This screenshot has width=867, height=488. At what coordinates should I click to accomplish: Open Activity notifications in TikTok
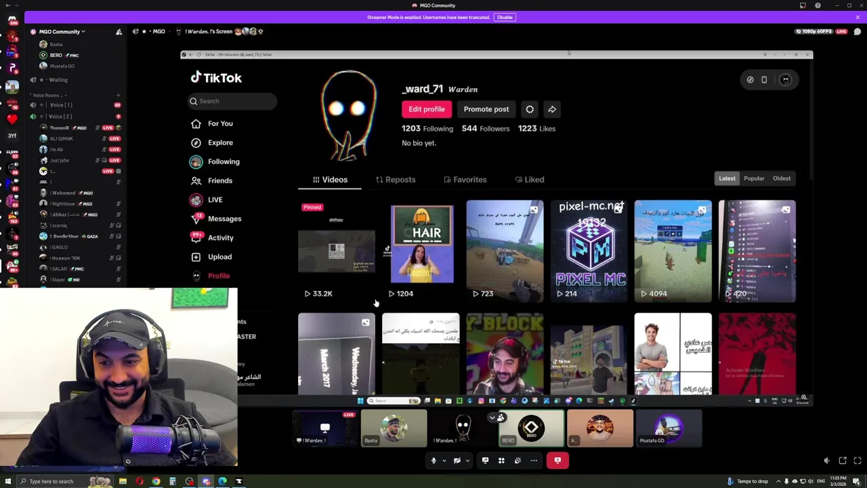(213, 237)
